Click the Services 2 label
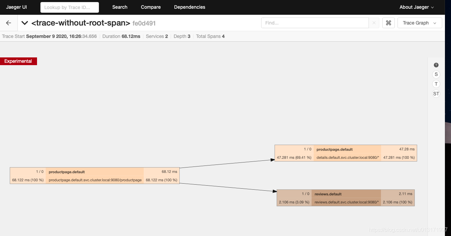The height and width of the screenshot is (236, 451). (157, 36)
